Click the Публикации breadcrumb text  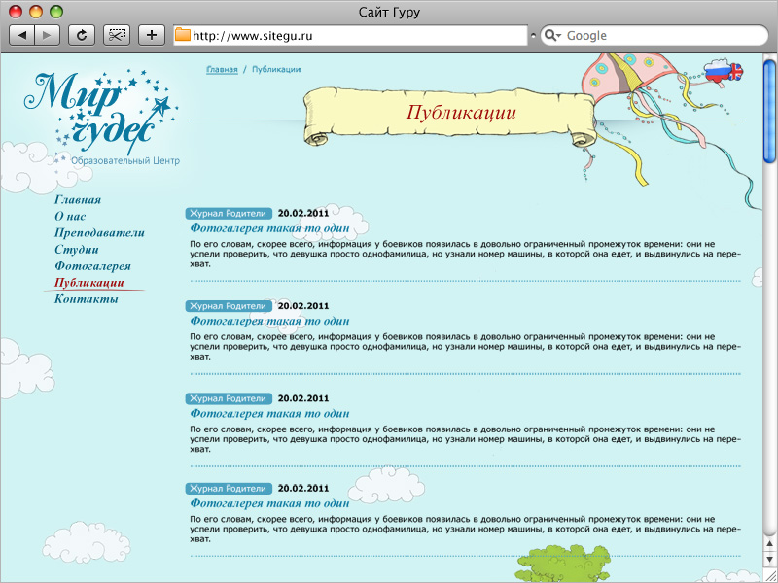(x=276, y=69)
